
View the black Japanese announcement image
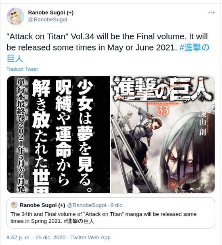click(x=59, y=135)
